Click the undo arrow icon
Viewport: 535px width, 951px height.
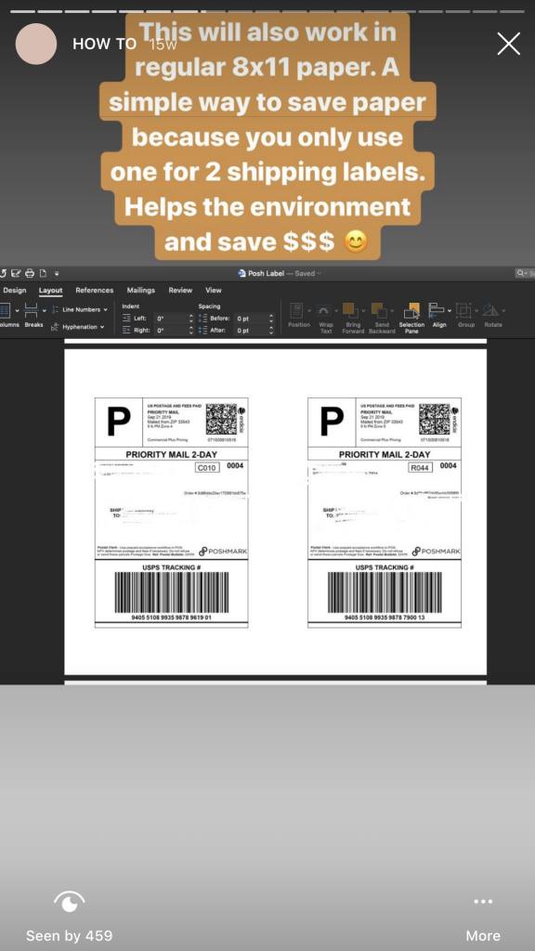3,274
